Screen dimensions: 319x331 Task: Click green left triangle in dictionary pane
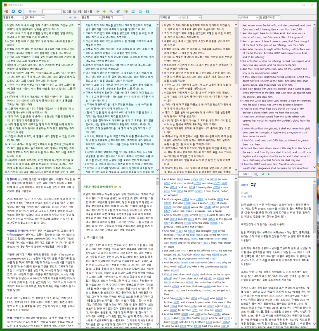coord(262,174)
